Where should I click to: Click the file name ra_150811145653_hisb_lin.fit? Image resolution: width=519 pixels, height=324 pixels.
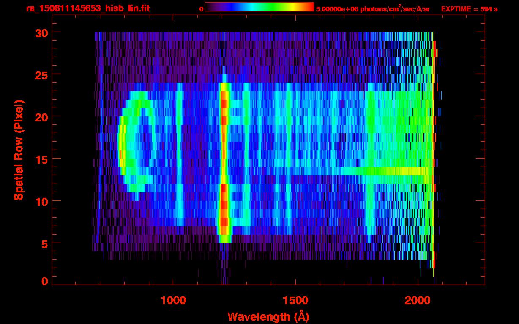(87, 8)
